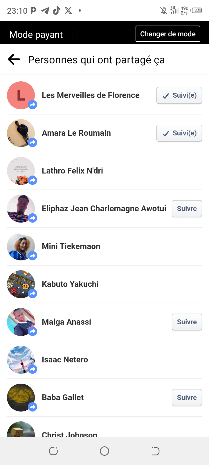Toggle Suivi(e) for Amara Le Roumain

click(179, 133)
